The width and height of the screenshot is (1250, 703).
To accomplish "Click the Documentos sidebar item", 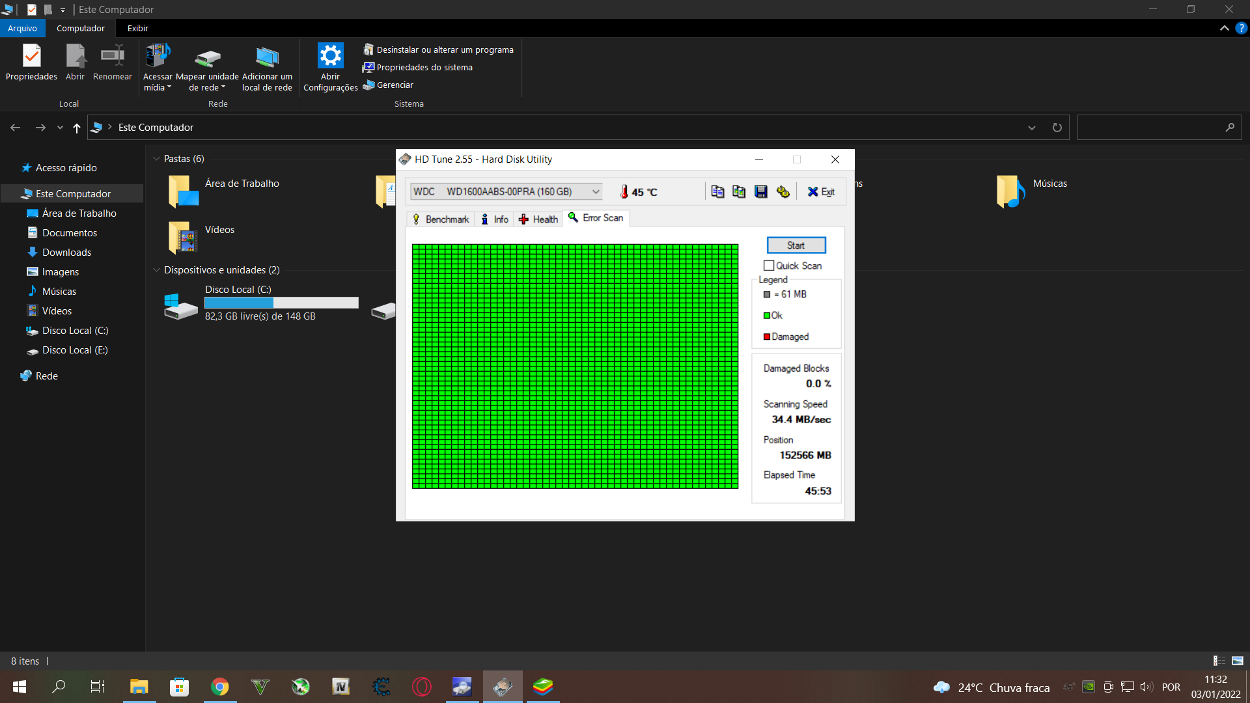I will pyautogui.click(x=70, y=233).
